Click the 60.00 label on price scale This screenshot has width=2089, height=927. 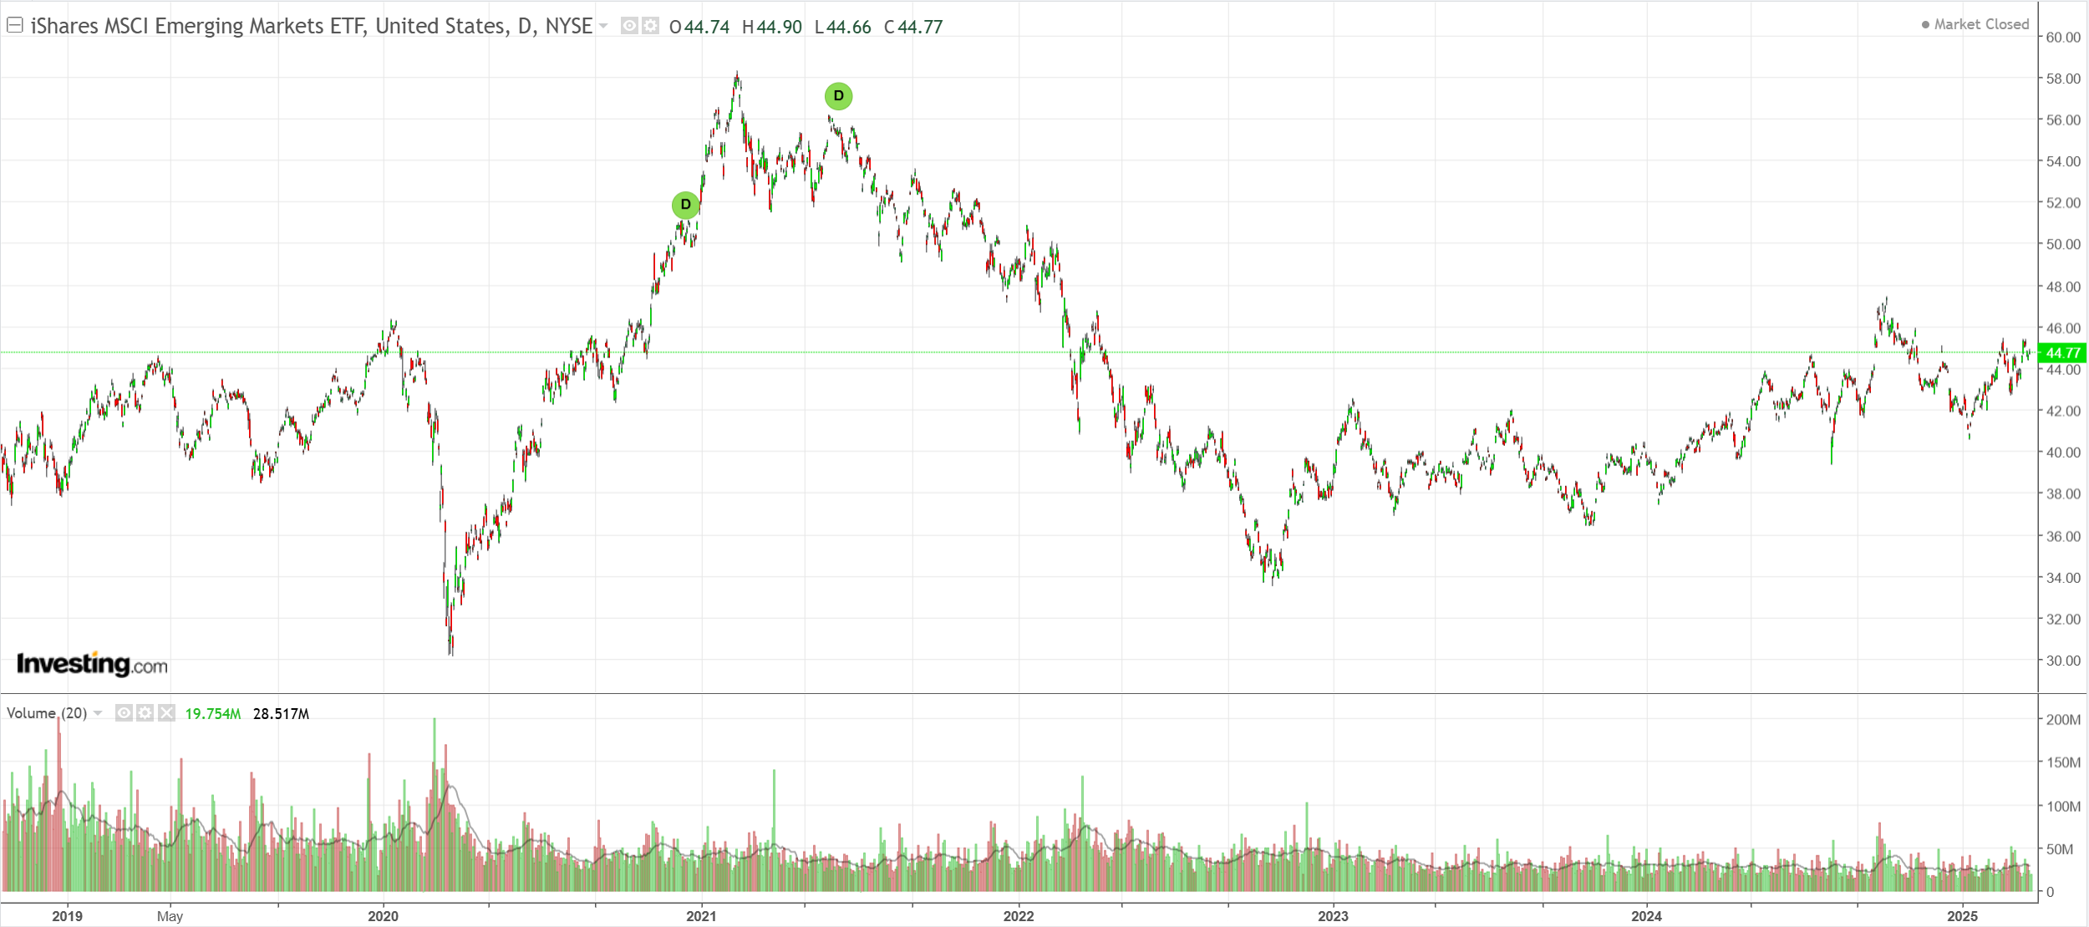pyautogui.click(x=2063, y=37)
